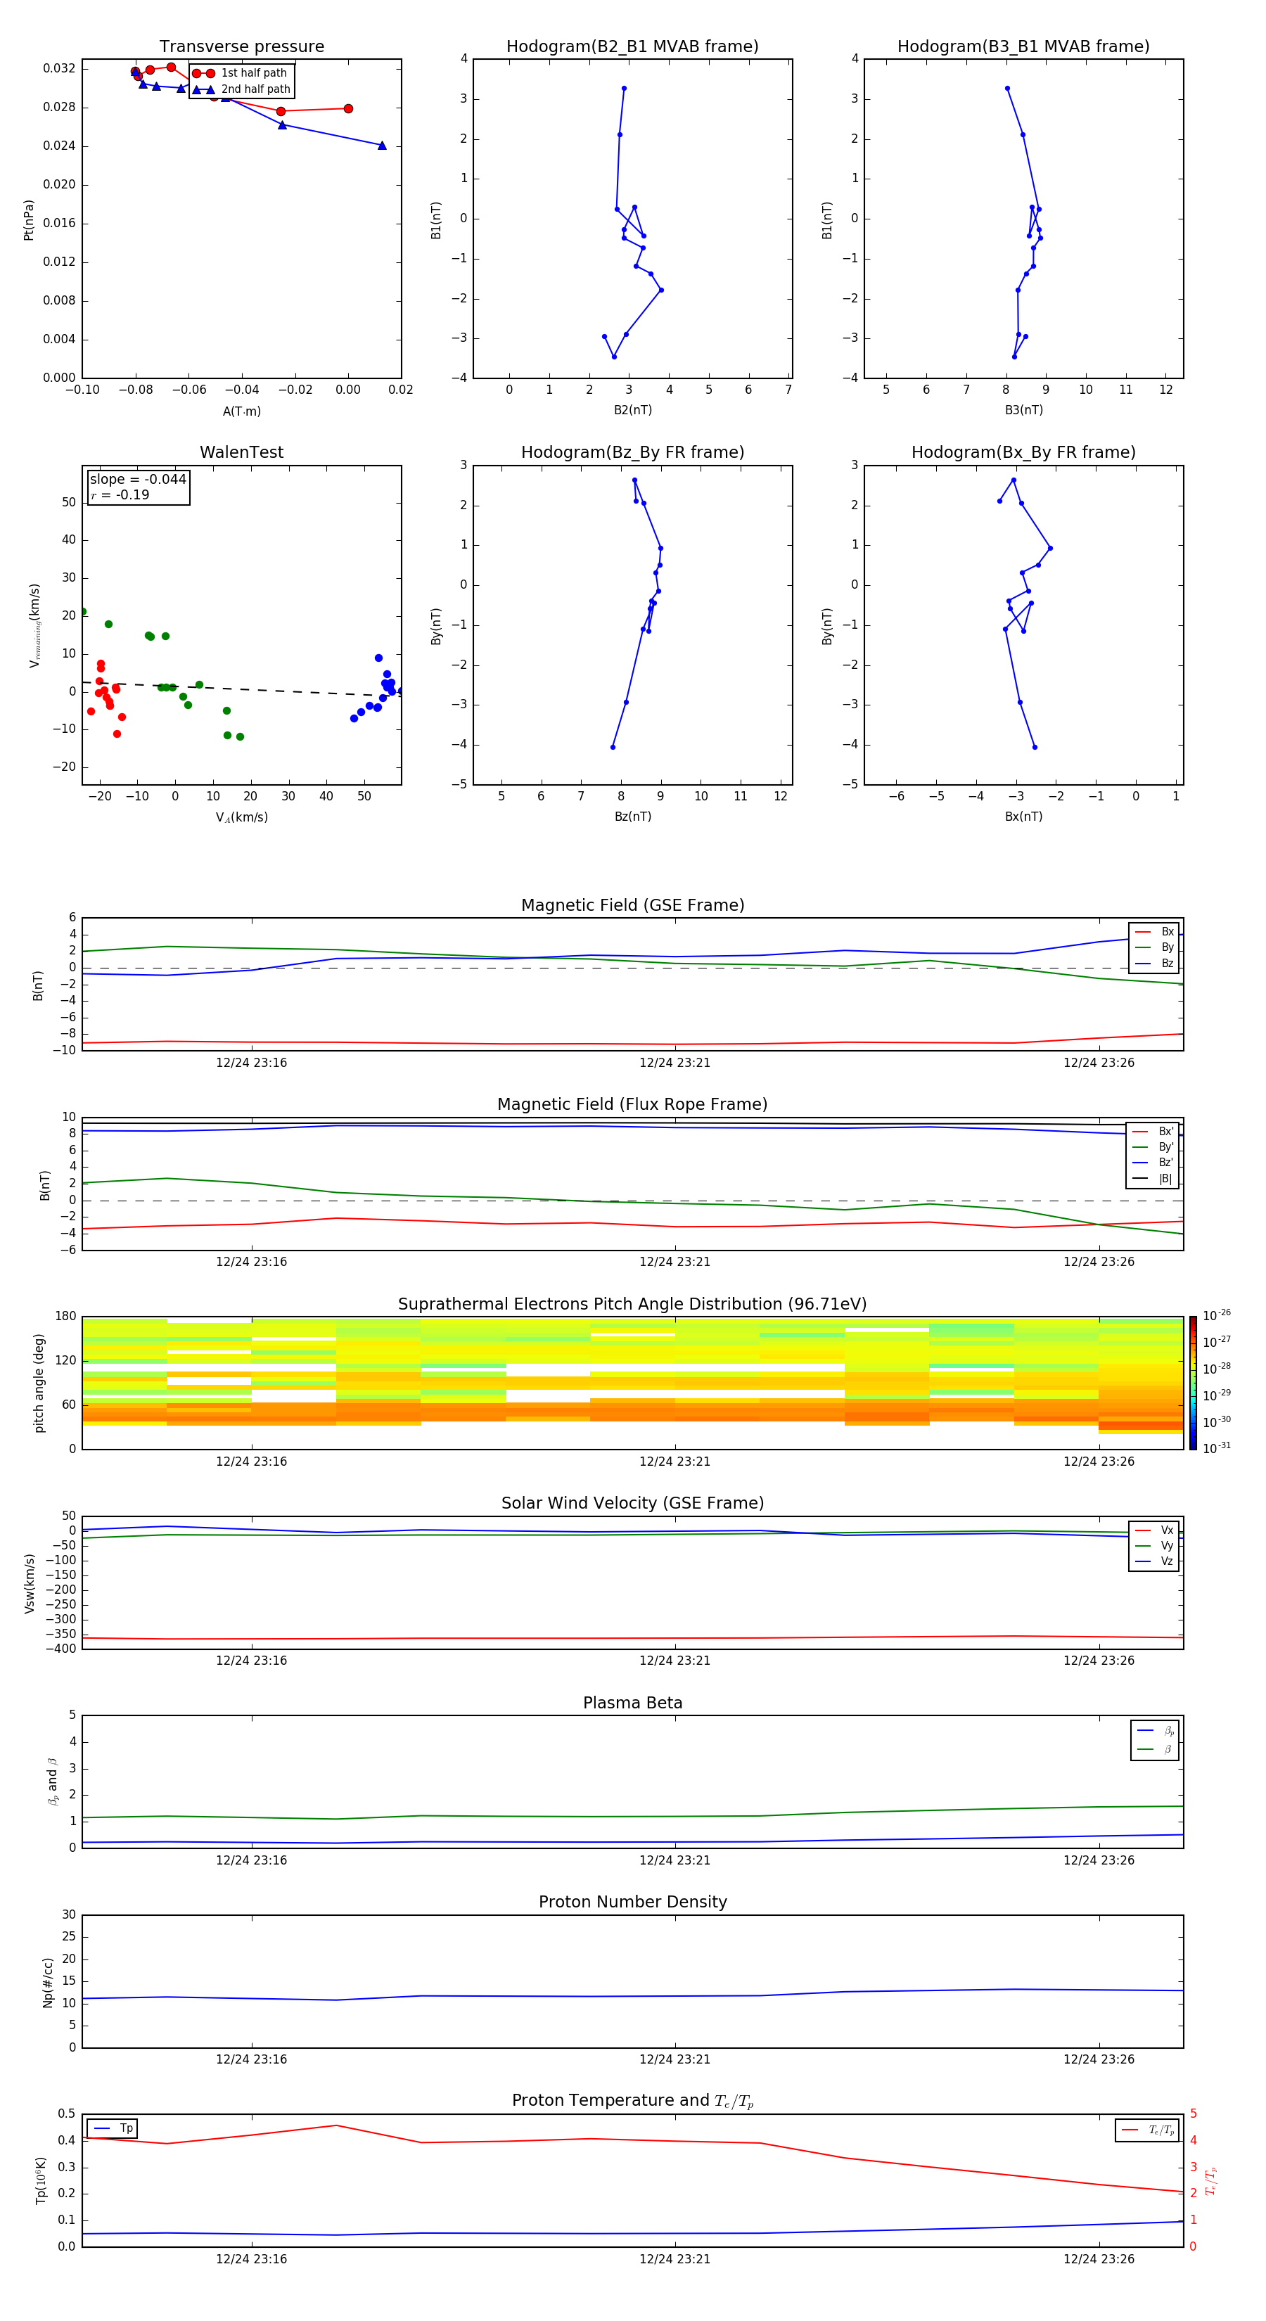The height and width of the screenshot is (2321, 1266).
Task: Click the "B2(nT)" x-axis label
Action: click(632, 410)
